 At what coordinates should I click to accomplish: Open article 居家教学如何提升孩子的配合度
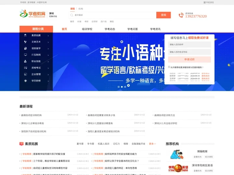click(49, 154)
